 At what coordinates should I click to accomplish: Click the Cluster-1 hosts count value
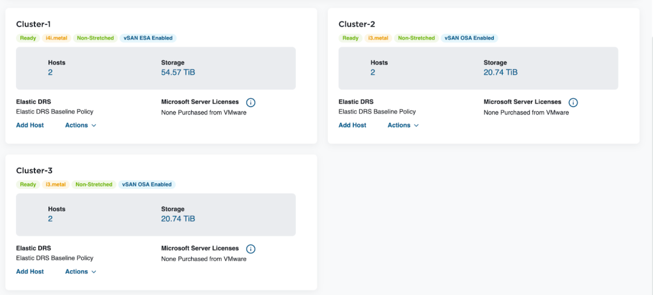[50, 73]
